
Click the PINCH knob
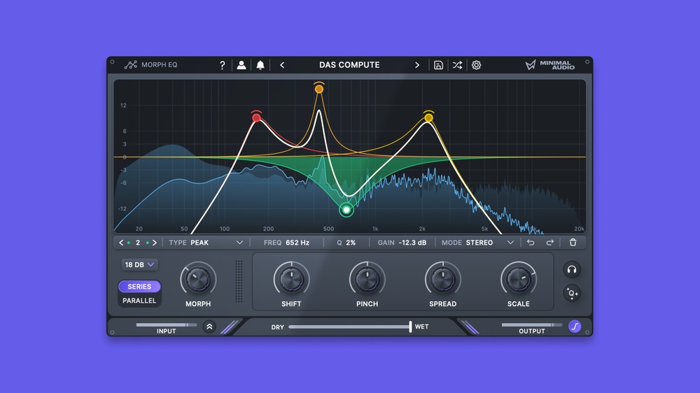367,280
